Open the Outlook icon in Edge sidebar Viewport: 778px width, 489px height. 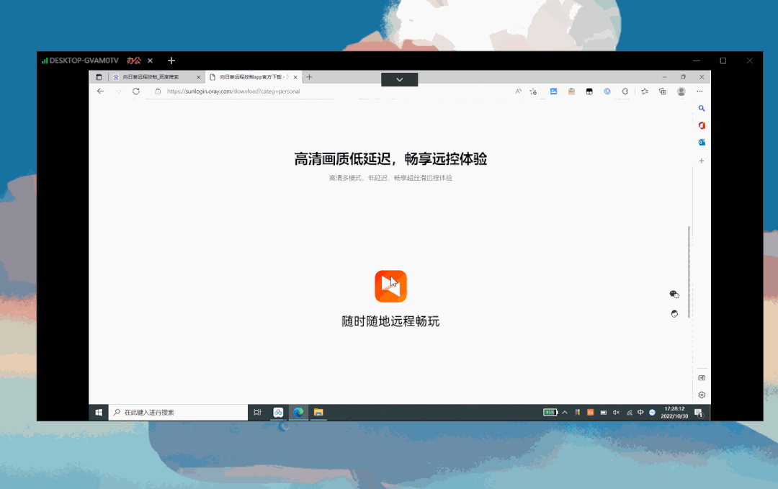(702, 143)
